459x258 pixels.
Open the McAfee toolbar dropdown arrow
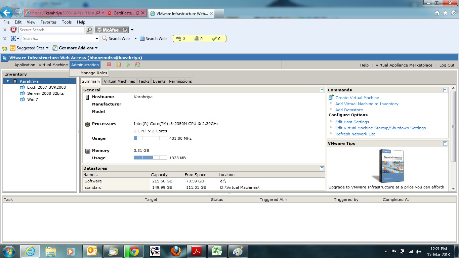pyautogui.click(x=132, y=30)
